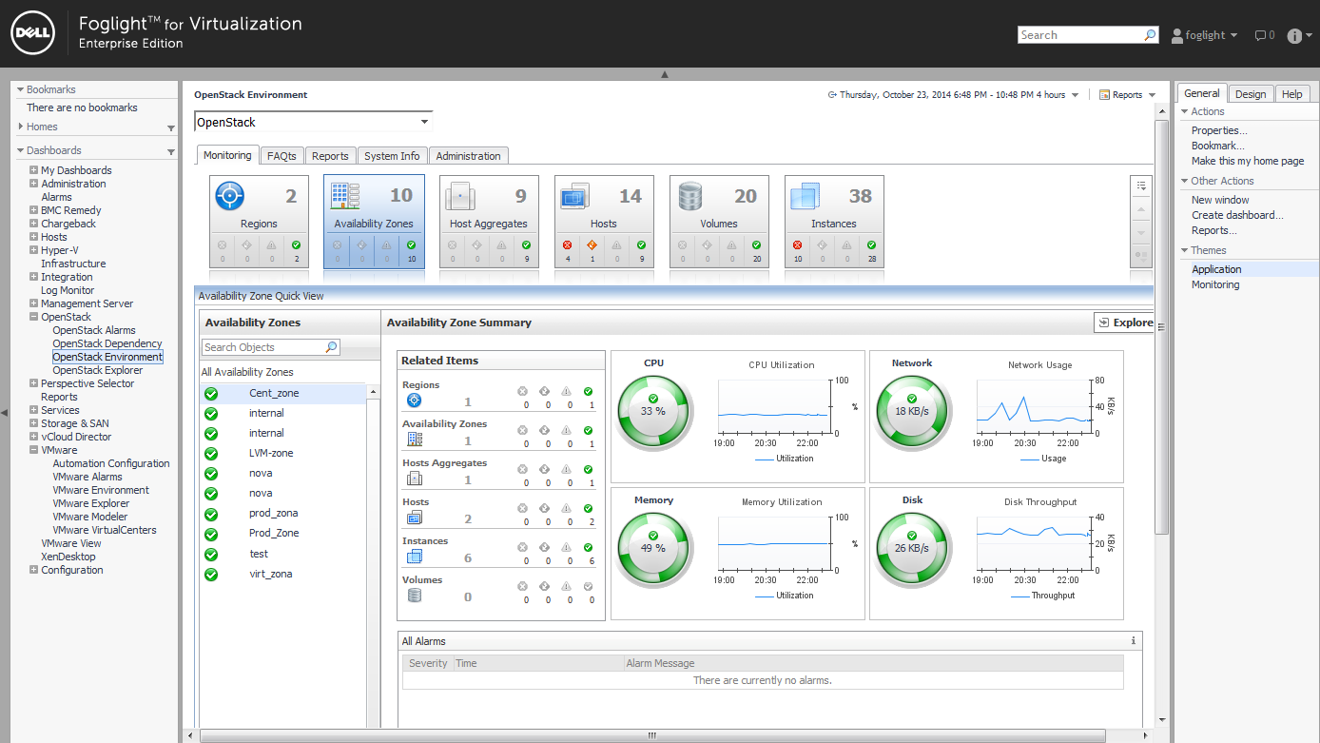Open the time range dropdown
1320x743 pixels.
tap(1076, 95)
